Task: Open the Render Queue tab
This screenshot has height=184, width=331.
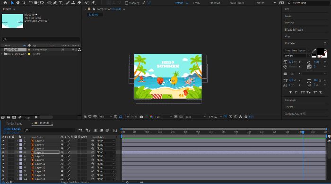Action: (14, 124)
